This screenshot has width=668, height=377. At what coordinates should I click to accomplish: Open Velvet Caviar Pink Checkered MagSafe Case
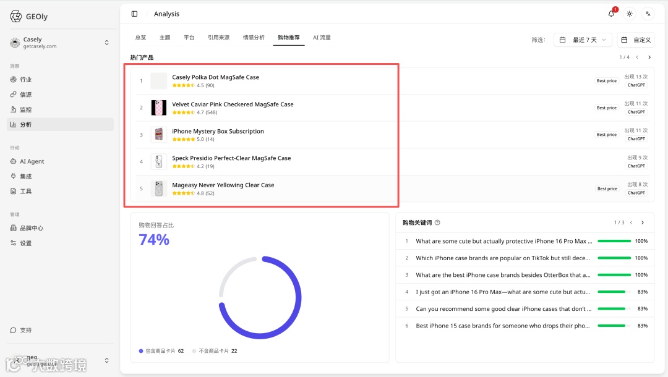(x=233, y=104)
